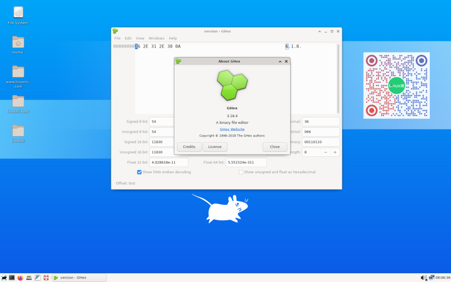Open the network connection tray icon
Viewport: 451px width, 282px height.
tap(432, 278)
